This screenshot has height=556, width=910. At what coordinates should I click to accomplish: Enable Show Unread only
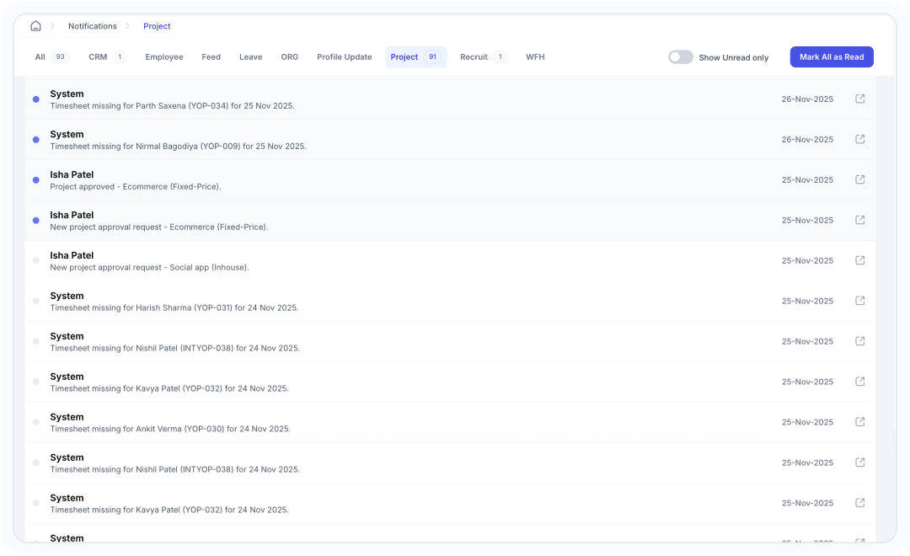pyautogui.click(x=679, y=56)
